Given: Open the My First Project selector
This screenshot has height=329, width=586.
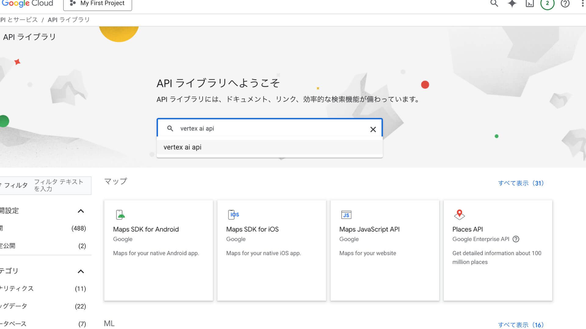Looking at the screenshot, I should (x=97, y=4).
